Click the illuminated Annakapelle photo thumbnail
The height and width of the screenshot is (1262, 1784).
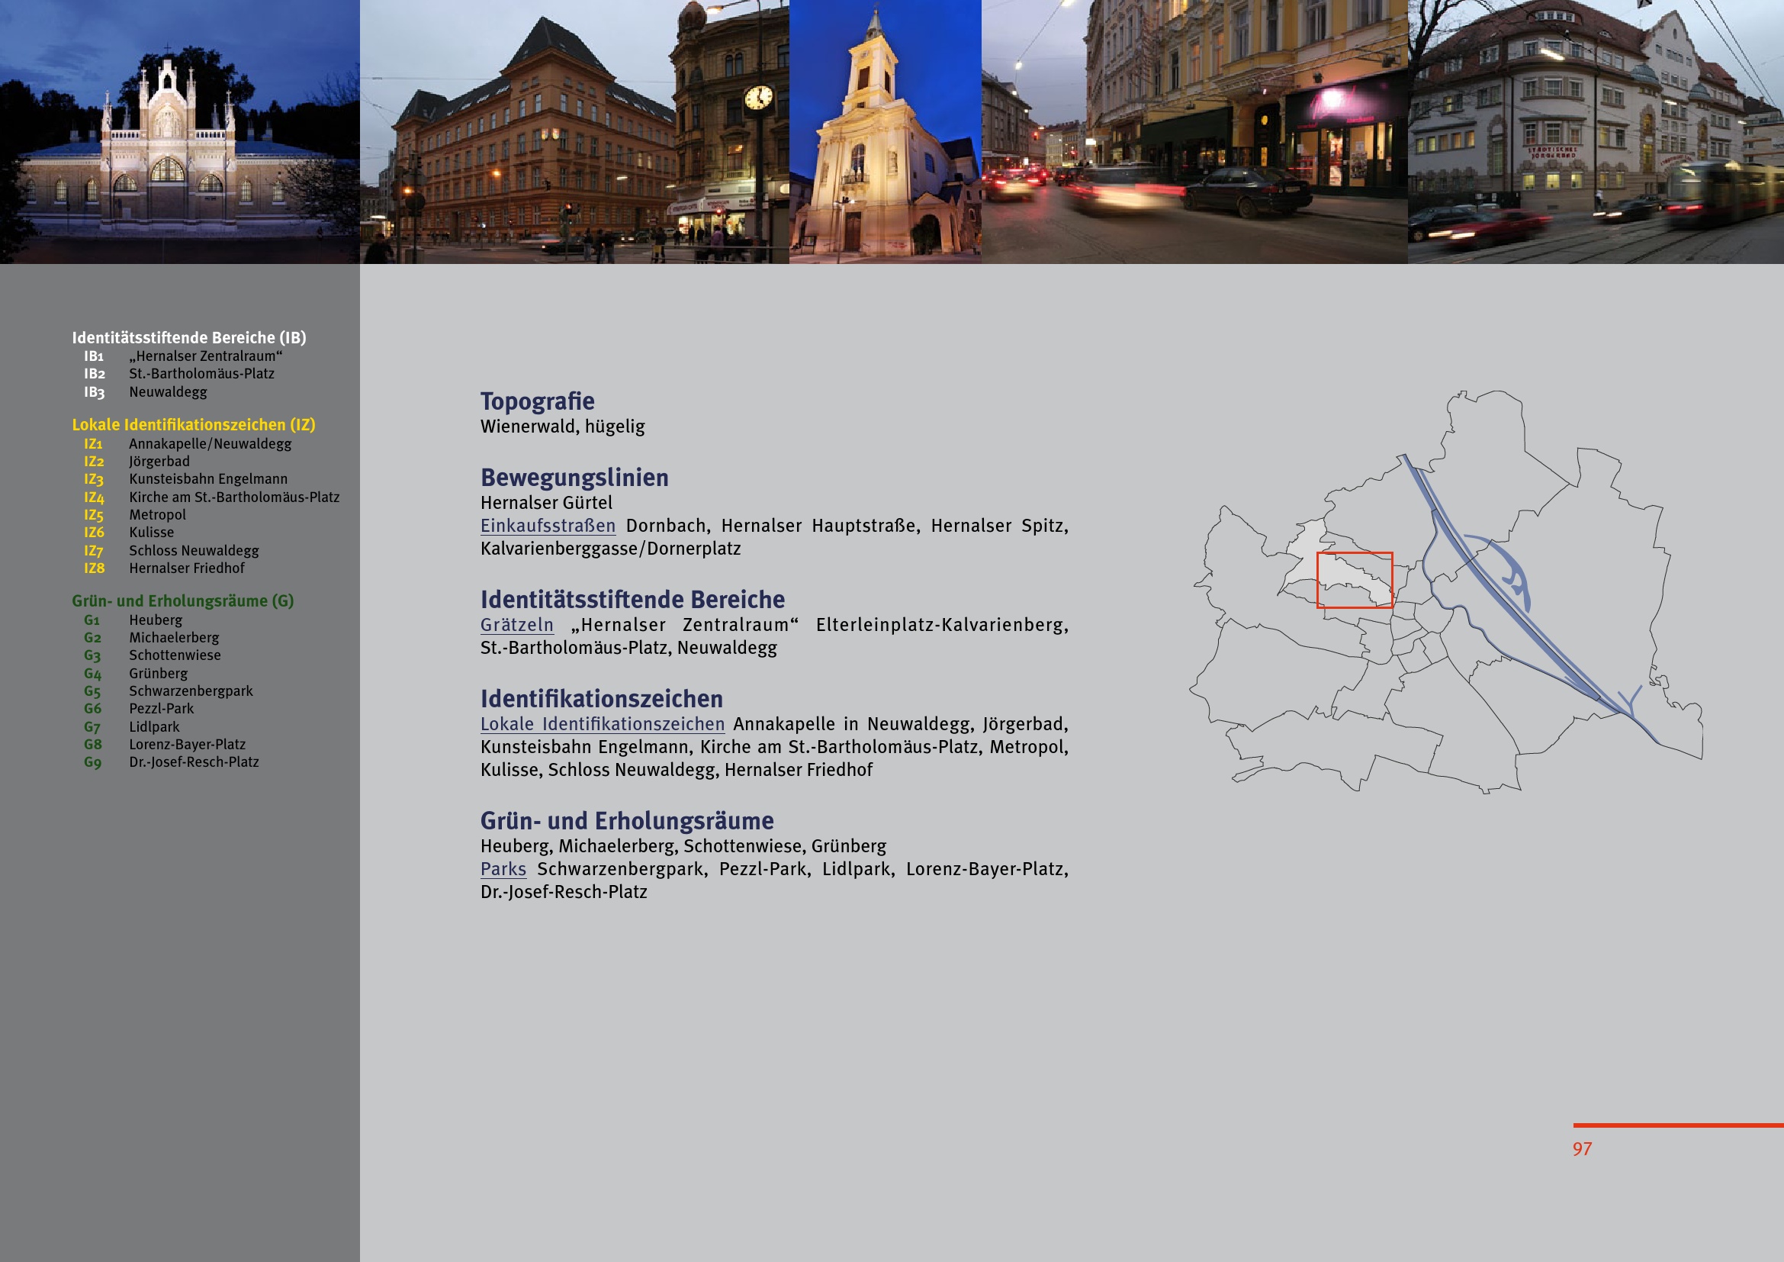[x=179, y=132]
